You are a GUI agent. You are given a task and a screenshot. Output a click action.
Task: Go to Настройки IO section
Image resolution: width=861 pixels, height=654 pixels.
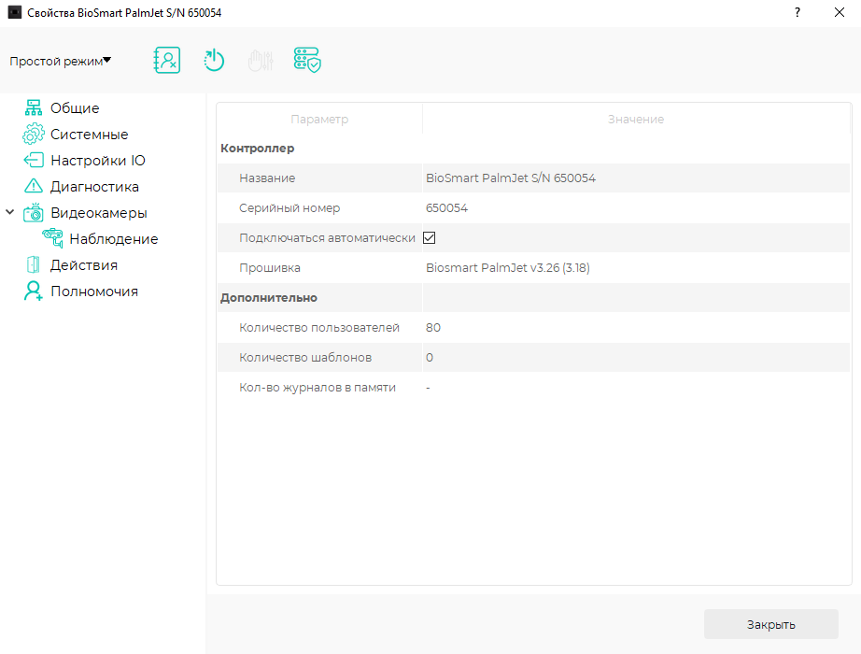[x=98, y=161]
